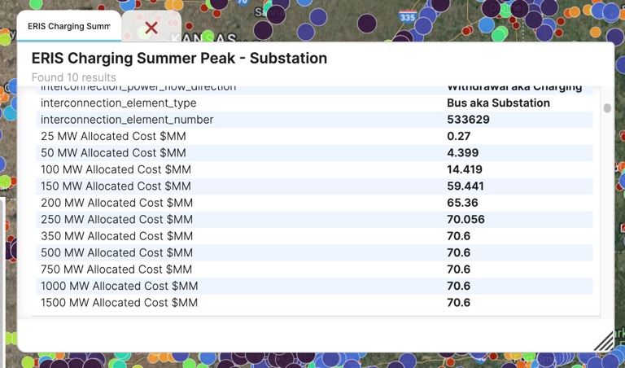Click the popup title ERIS Charging Summer Peak - Substation

pyautogui.click(x=179, y=58)
